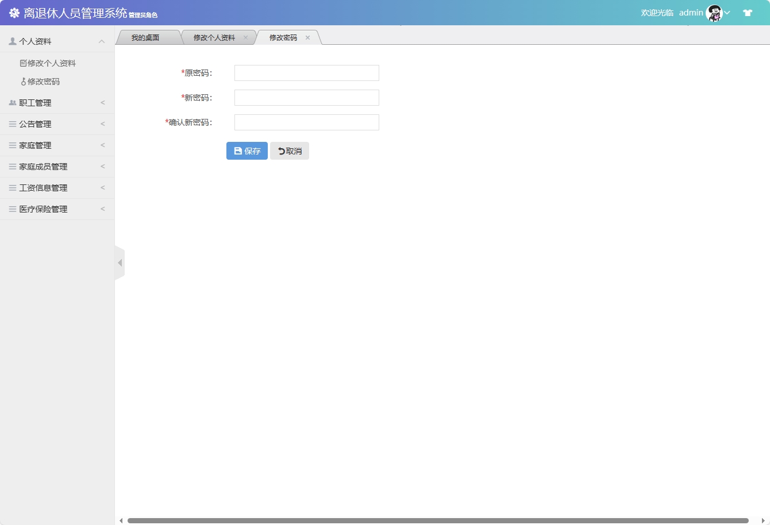Open the skin theme shirt icon
This screenshot has height=525, width=770.
[748, 13]
